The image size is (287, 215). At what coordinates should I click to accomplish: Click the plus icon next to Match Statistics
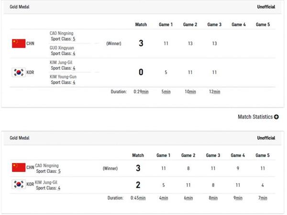click(x=276, y=117)
